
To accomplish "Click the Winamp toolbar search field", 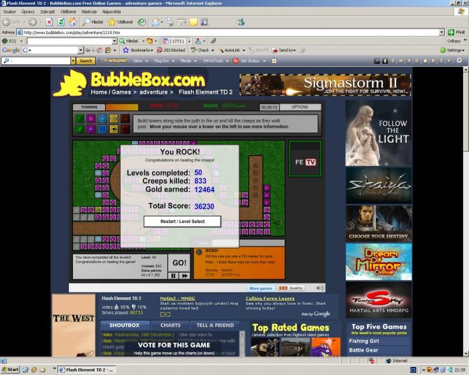I will tap(36, 61).
